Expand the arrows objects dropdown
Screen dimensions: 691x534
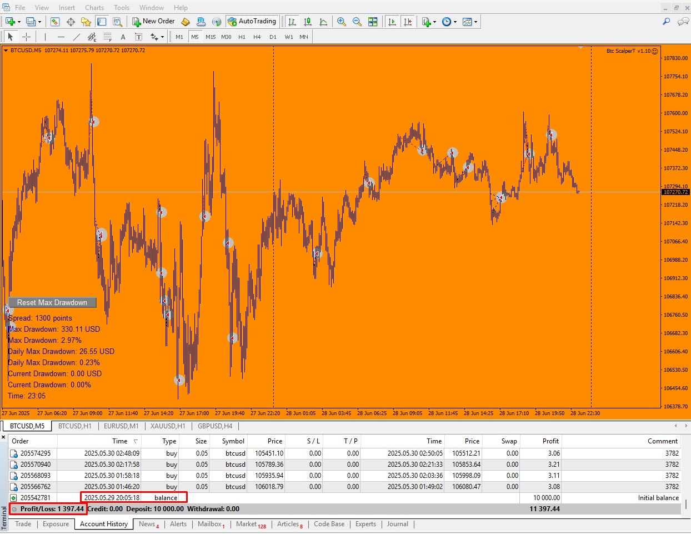162,37
